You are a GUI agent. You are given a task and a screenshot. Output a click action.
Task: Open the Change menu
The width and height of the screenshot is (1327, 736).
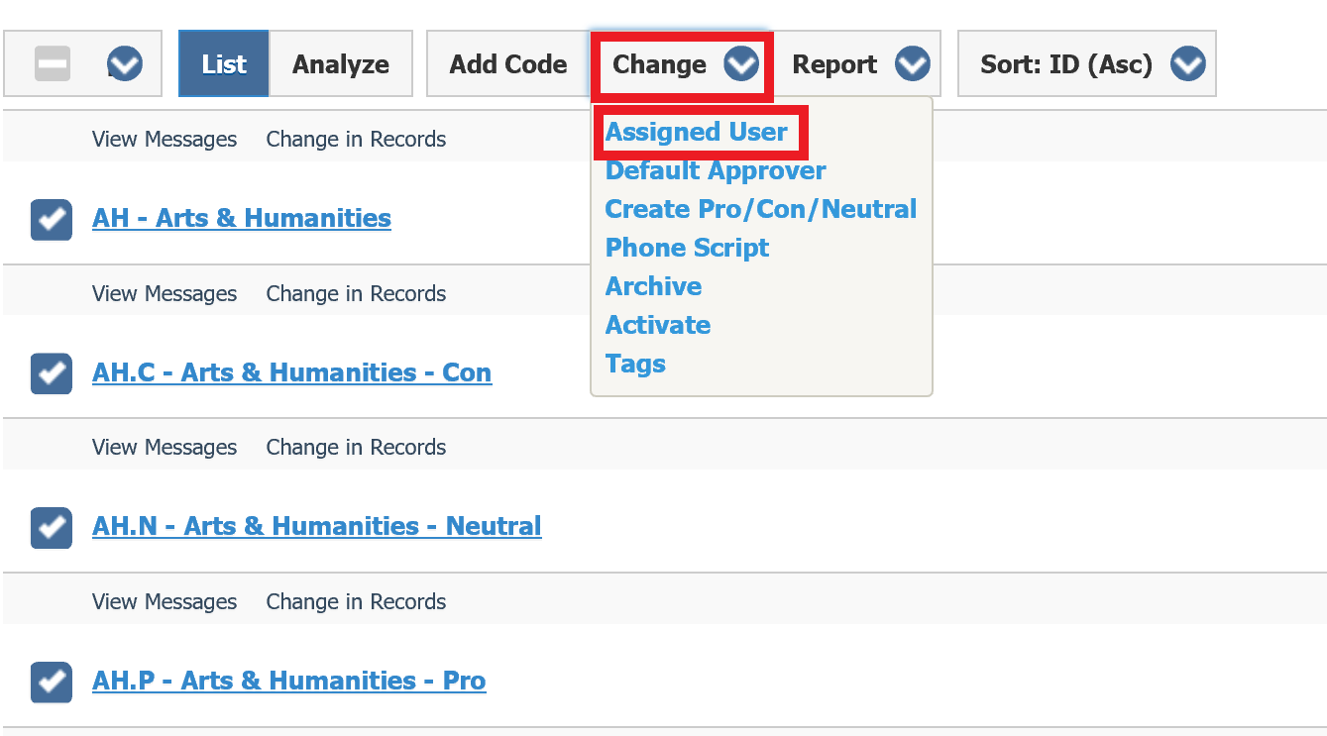point(682,64)
